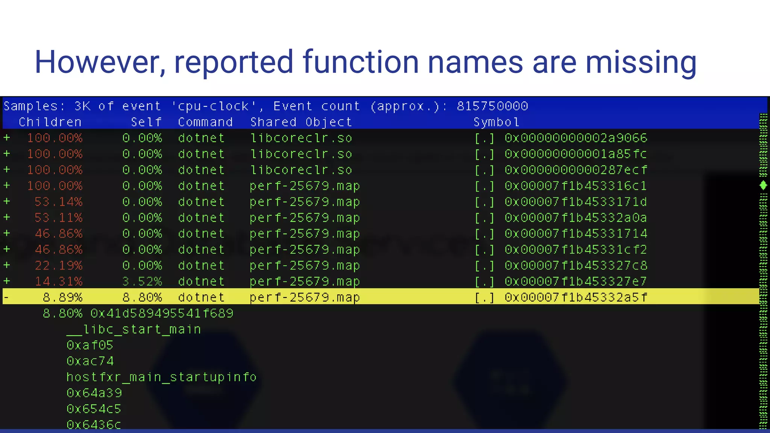Expand the row with symbol 0x00000000001a85fc
770x433 pixels.
point(7,154)
